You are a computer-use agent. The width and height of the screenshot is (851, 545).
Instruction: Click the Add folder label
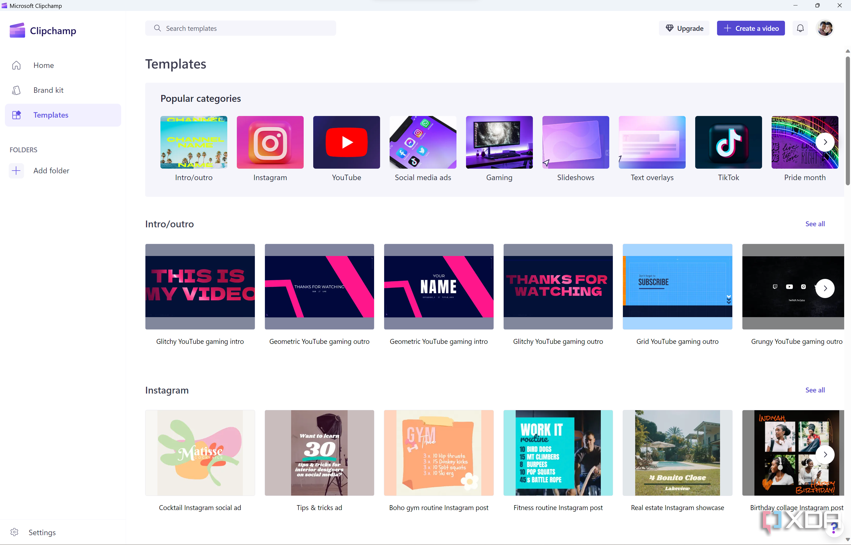(51, 171)
